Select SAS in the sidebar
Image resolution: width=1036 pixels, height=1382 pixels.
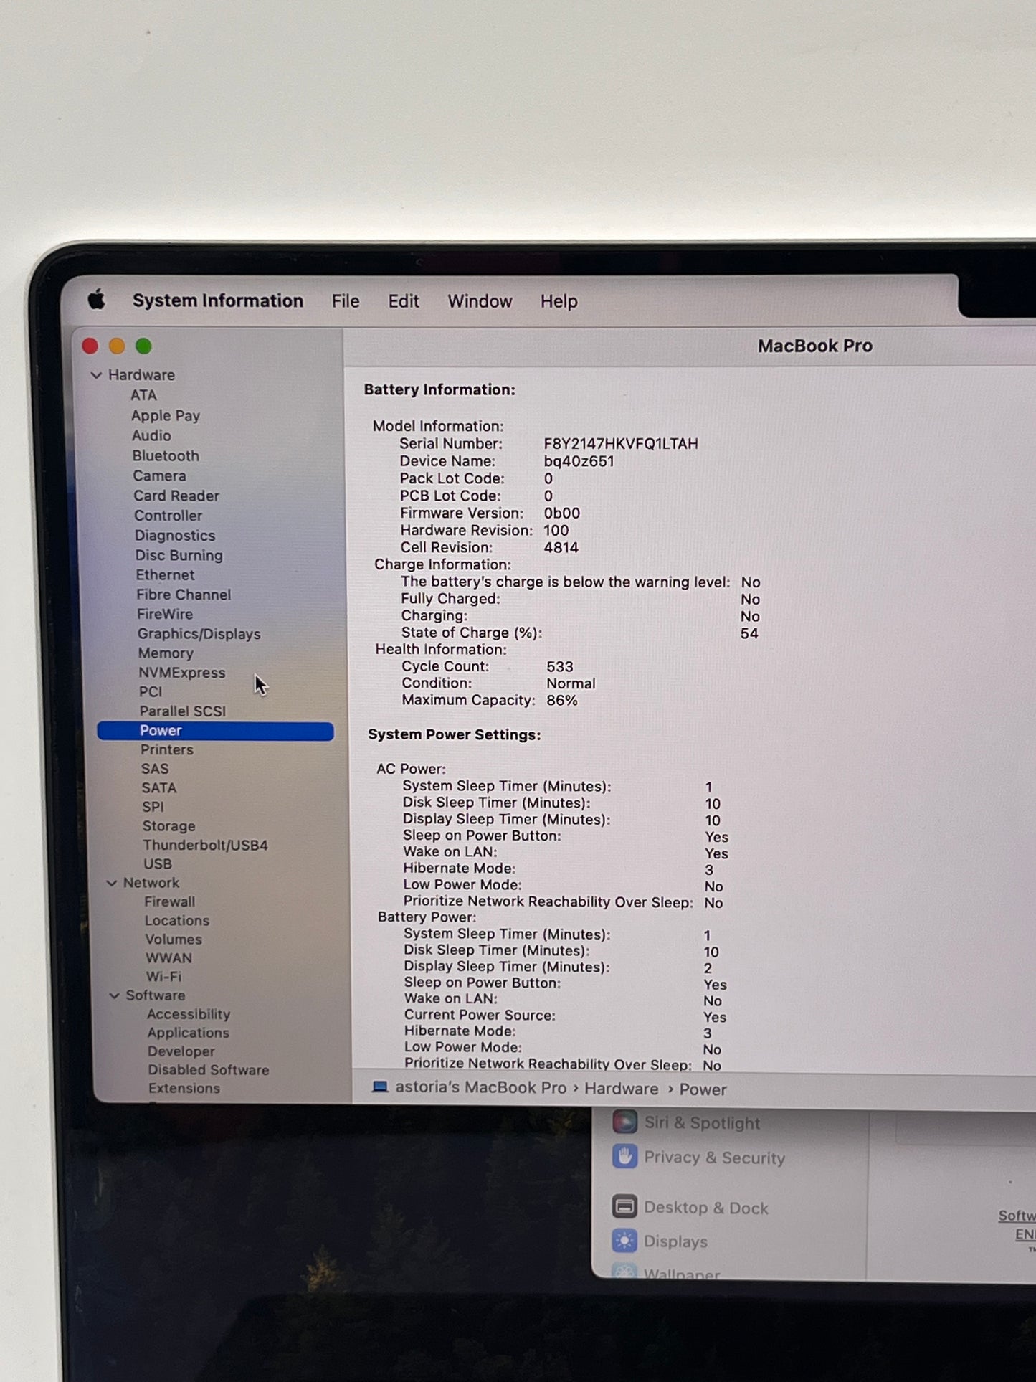155,769
